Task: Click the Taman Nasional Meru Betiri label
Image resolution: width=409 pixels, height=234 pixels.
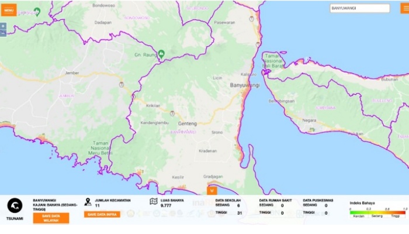Action: (100, 148)
